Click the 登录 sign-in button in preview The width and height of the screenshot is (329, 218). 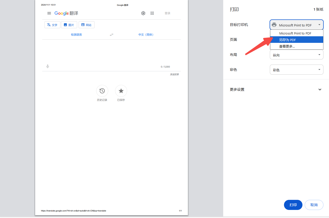click(x=168, y=13)
